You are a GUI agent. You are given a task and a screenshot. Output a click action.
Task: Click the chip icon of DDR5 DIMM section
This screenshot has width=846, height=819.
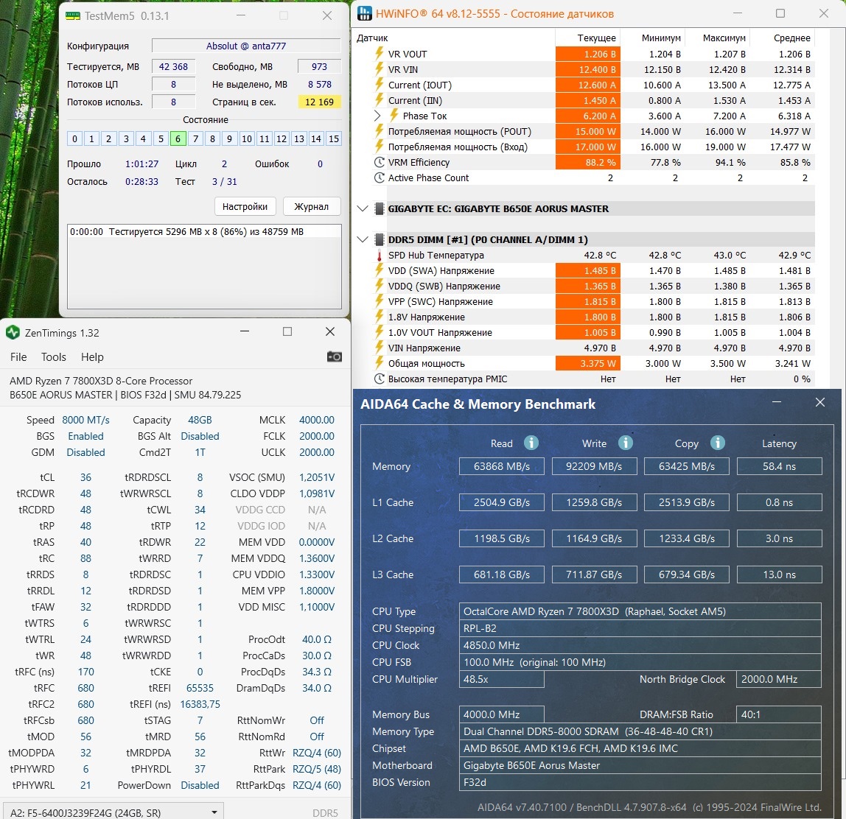(380, 239)
